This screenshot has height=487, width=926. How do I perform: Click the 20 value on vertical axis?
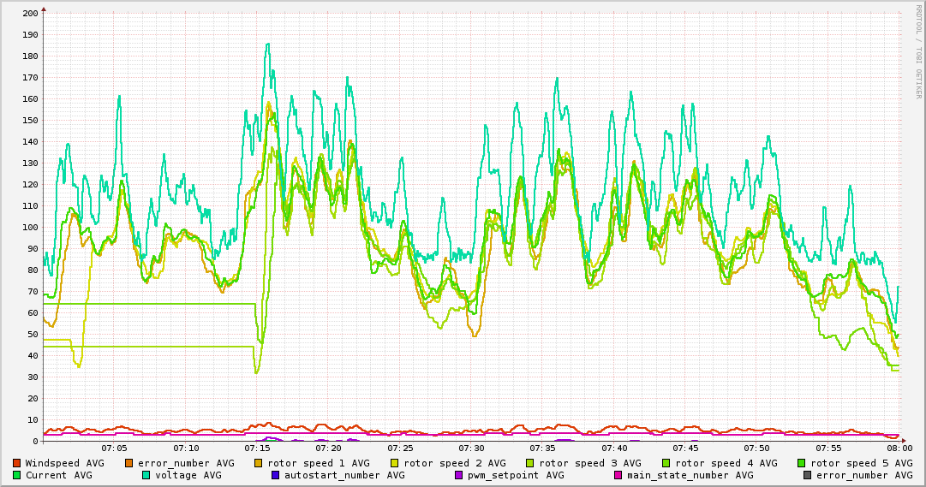pyautogui.click(x=33, y=399)
